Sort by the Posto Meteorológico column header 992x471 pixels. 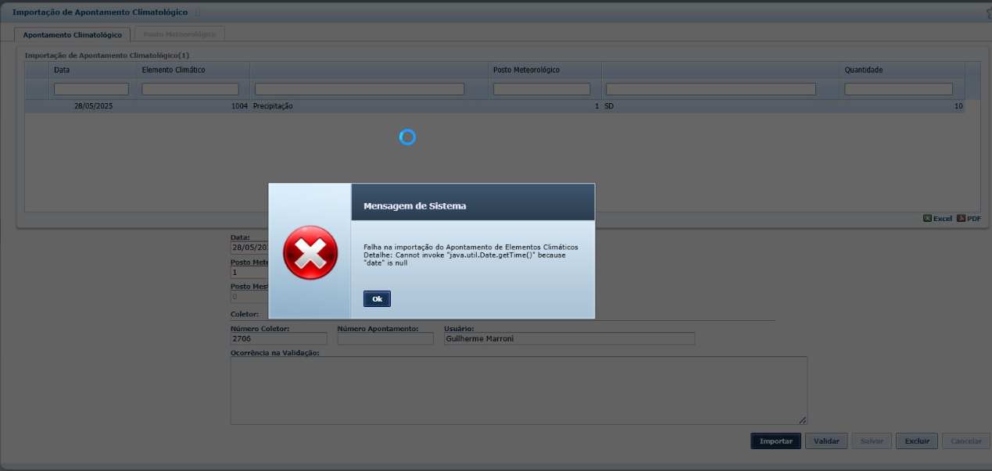[526, 70]
